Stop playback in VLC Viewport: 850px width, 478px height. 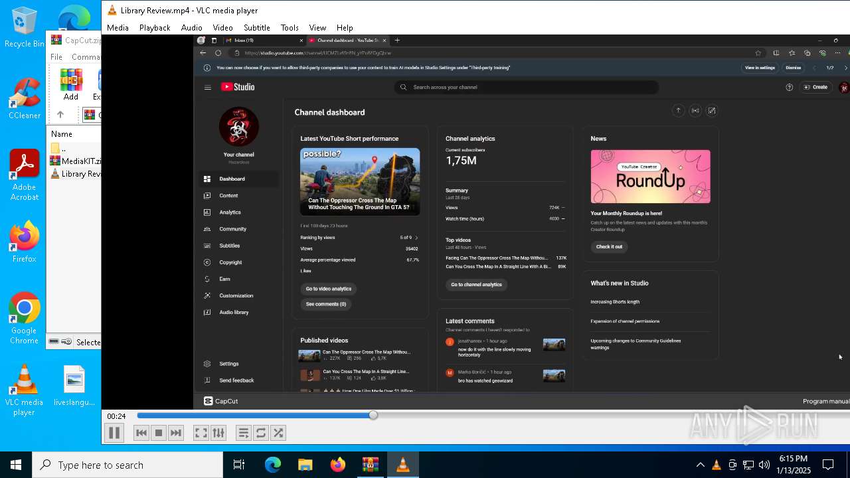pos(159,433)
